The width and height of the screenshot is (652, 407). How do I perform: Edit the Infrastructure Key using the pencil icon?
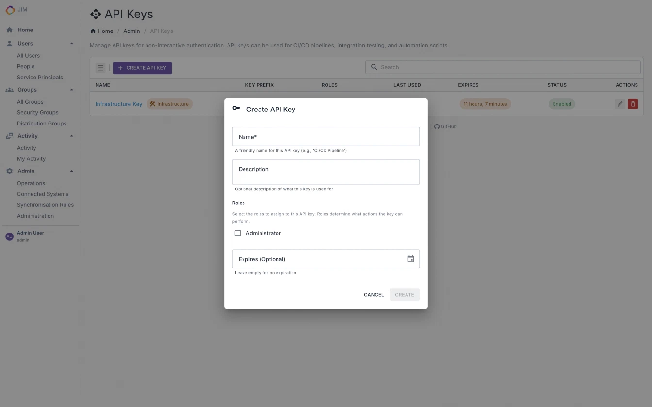coord(619,103)
